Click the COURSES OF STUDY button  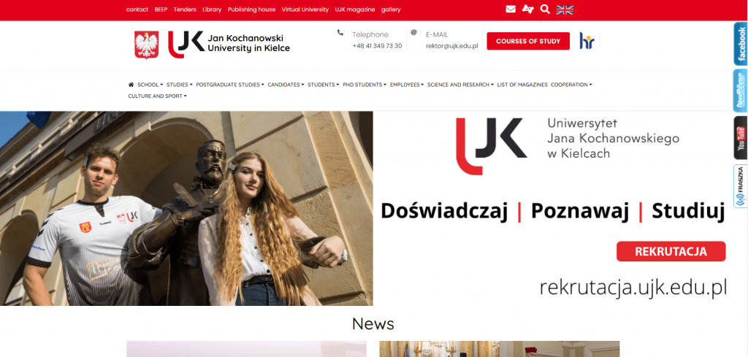[528, 41]
